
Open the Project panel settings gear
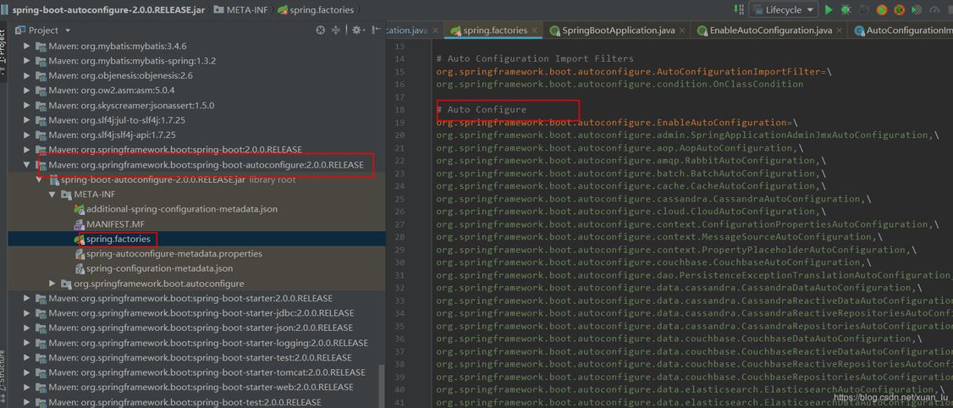tap(356, 30)
